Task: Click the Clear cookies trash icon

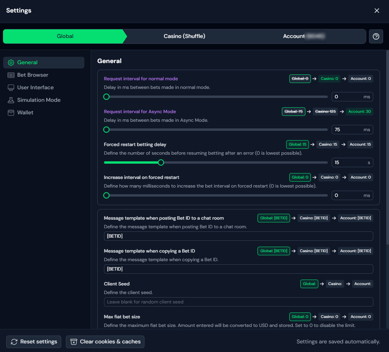Action: tap(73, 342)
